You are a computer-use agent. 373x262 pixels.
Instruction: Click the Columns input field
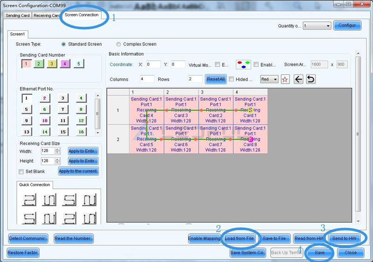click(x=147, y=79)
